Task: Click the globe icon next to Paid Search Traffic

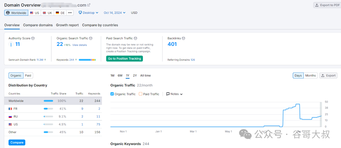Action: pos(136,38)
